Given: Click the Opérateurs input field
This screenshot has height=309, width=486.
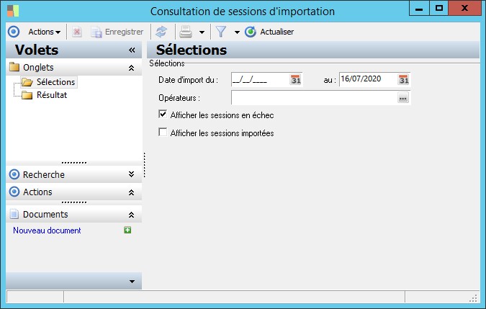Looking at the screenshot, I should 314,98.
